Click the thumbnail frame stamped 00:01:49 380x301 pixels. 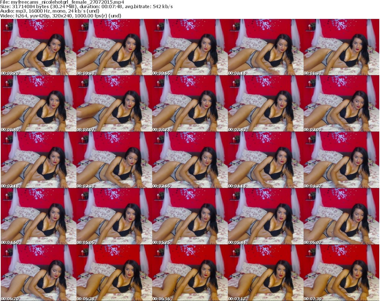coord(39,104)
